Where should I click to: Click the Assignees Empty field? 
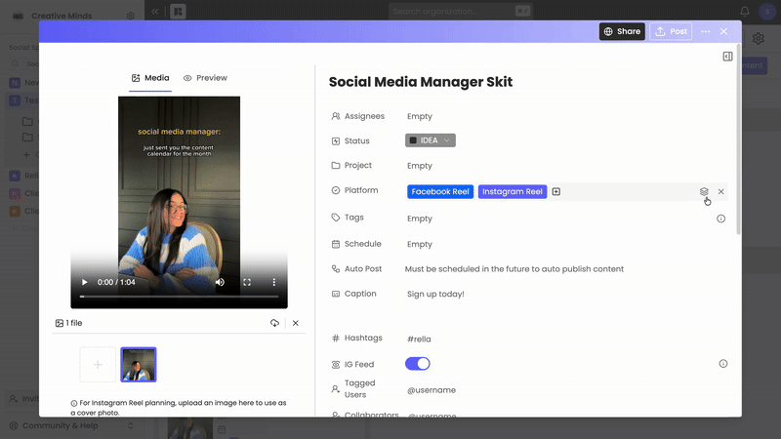[x=420, y=116]
